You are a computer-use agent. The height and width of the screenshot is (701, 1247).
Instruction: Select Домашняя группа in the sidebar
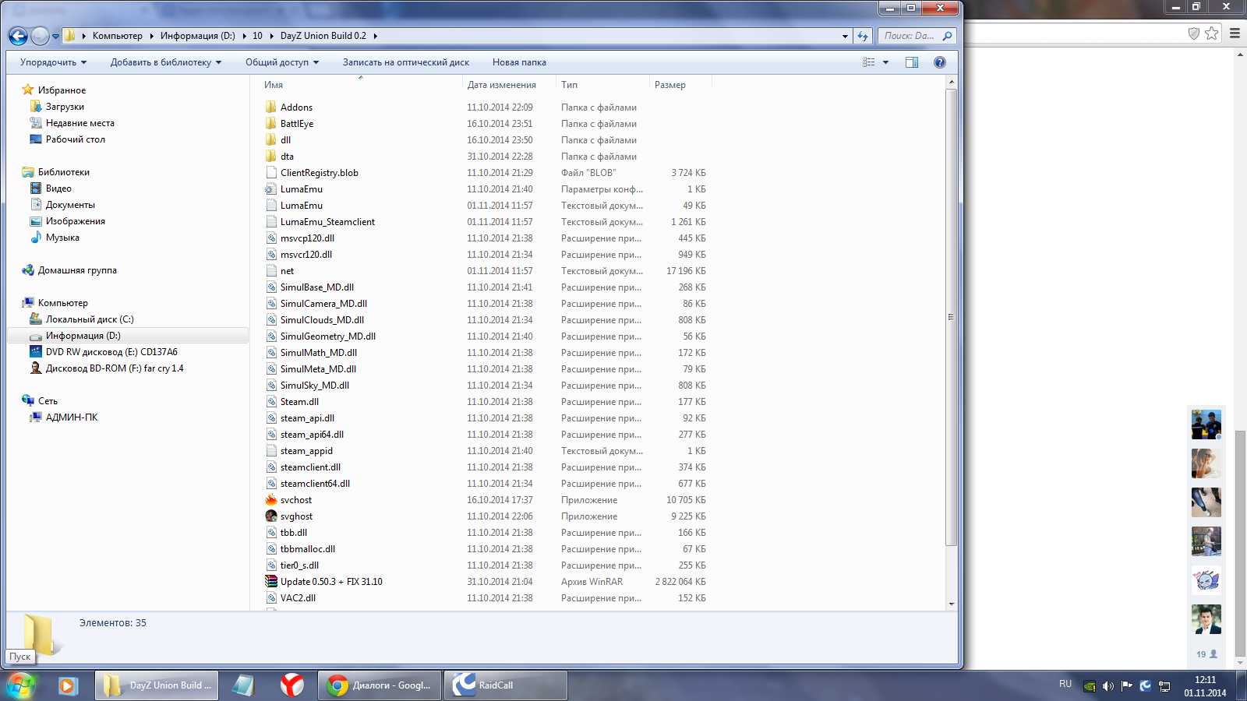[x=77, y=270]
